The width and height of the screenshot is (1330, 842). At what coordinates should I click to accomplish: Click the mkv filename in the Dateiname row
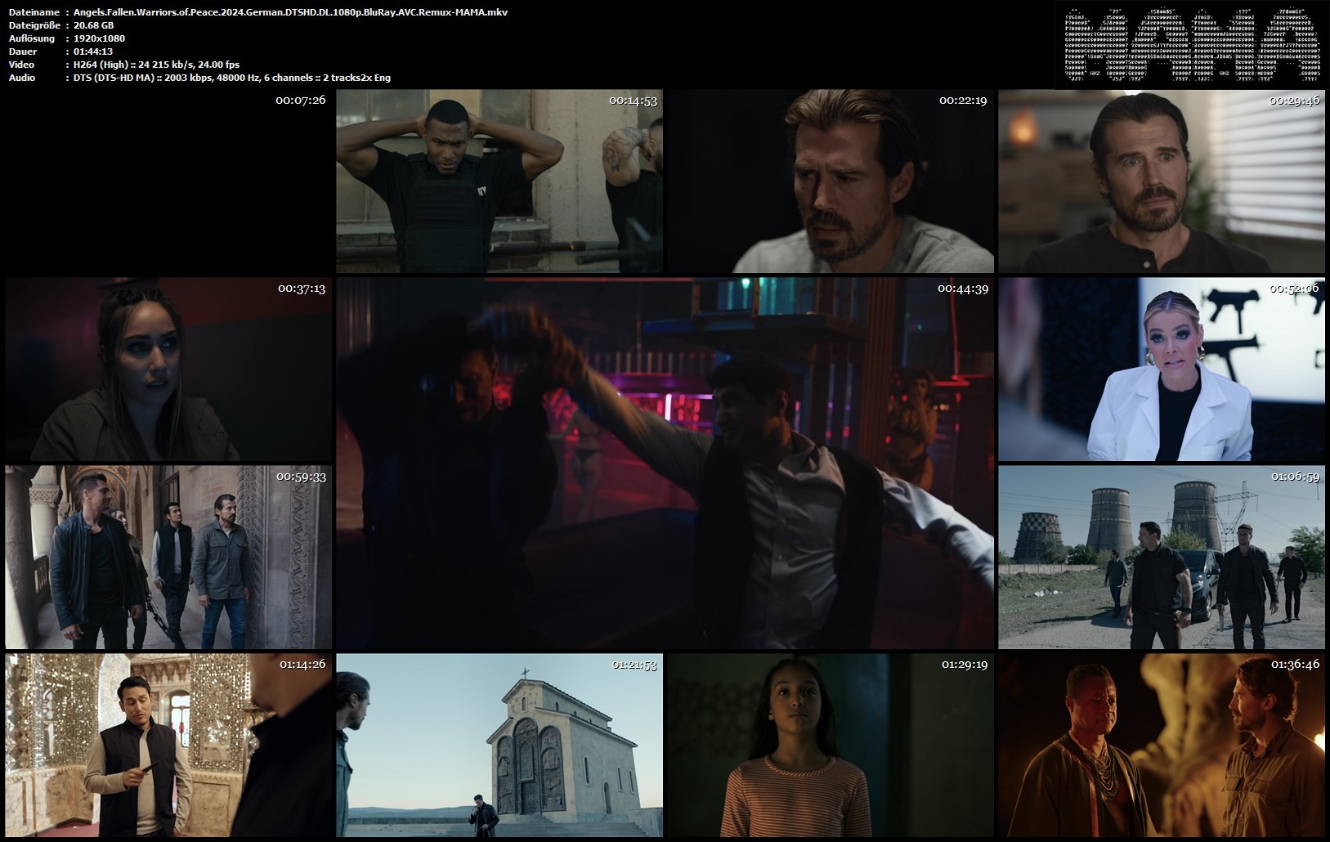click(x=290, y=12)
